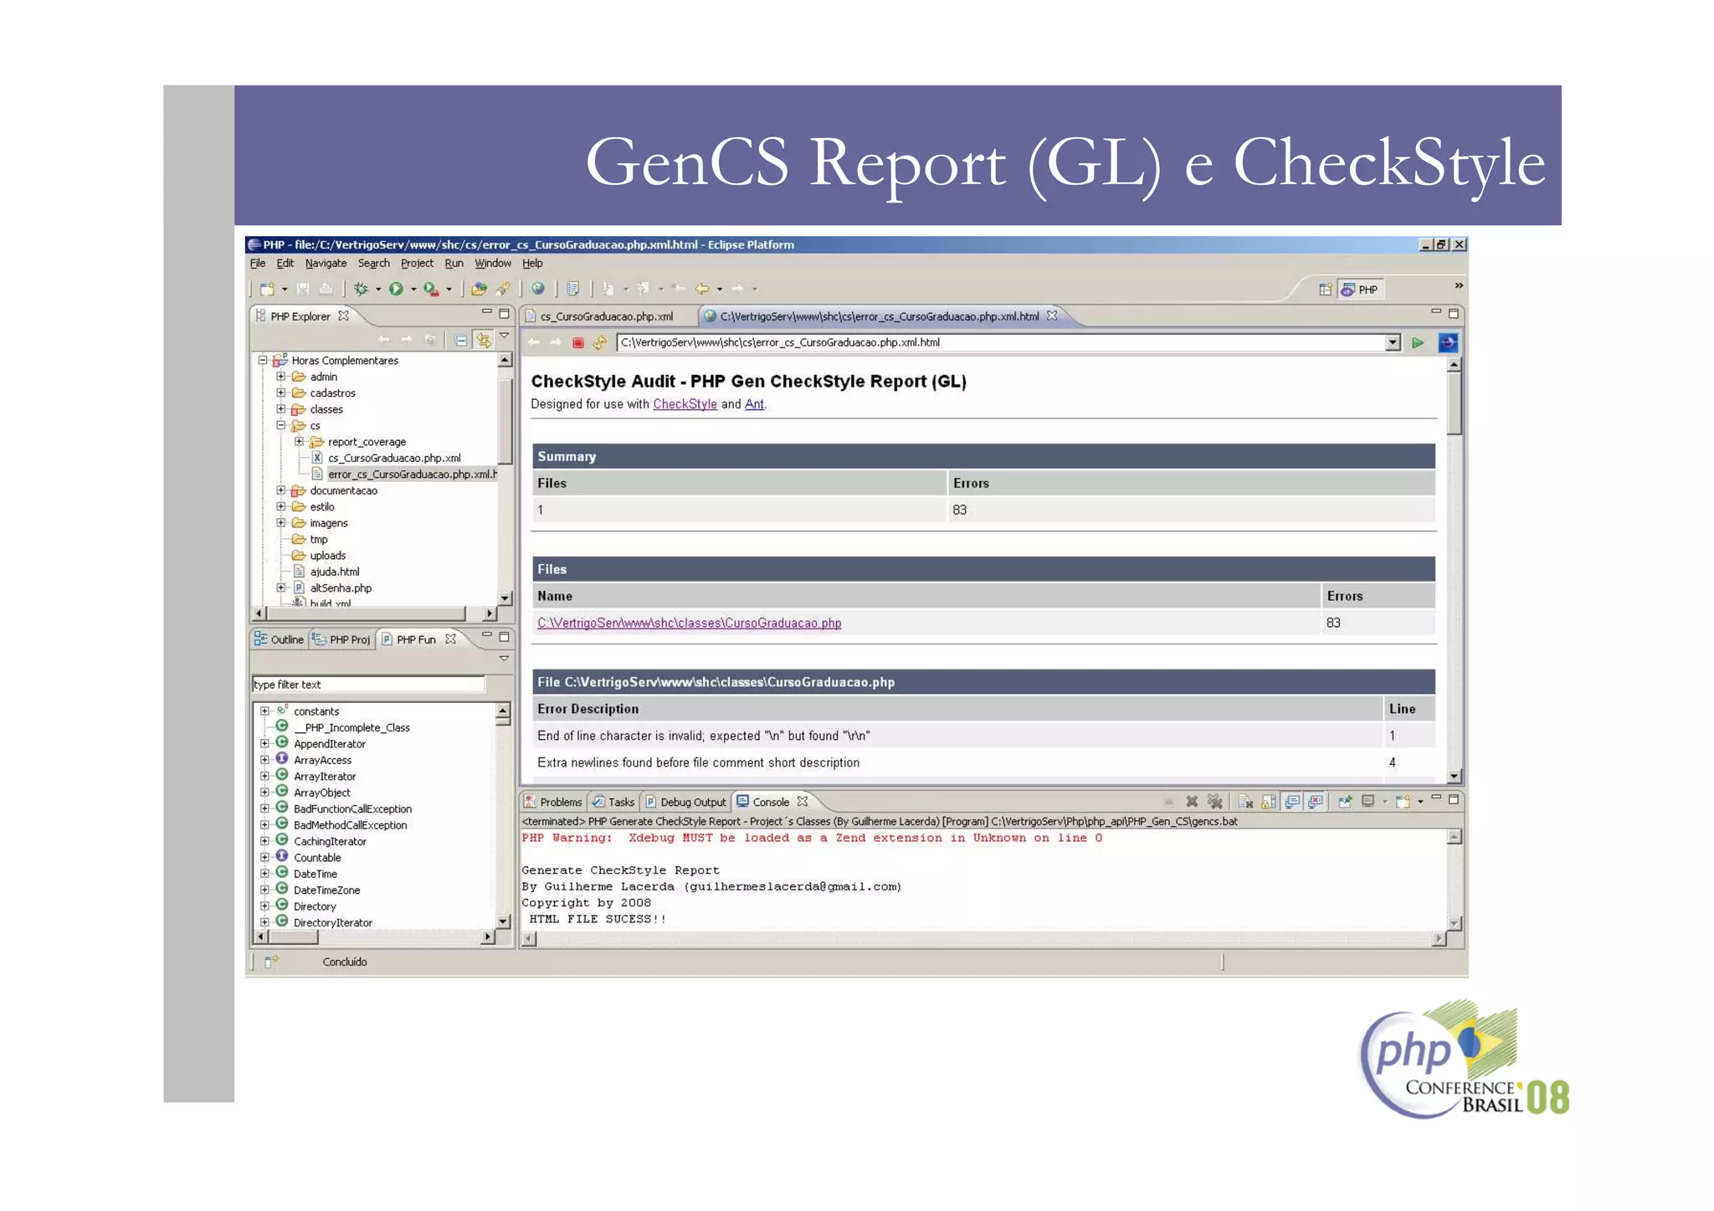Click the green Go to URL arrow
The height and width of the screenshot is (1211, 1714).
click(1418, 342)
